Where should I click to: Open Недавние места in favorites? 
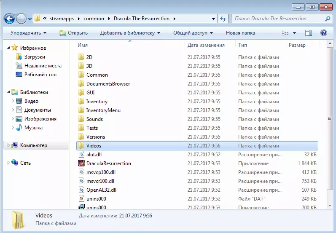(43, 66)
